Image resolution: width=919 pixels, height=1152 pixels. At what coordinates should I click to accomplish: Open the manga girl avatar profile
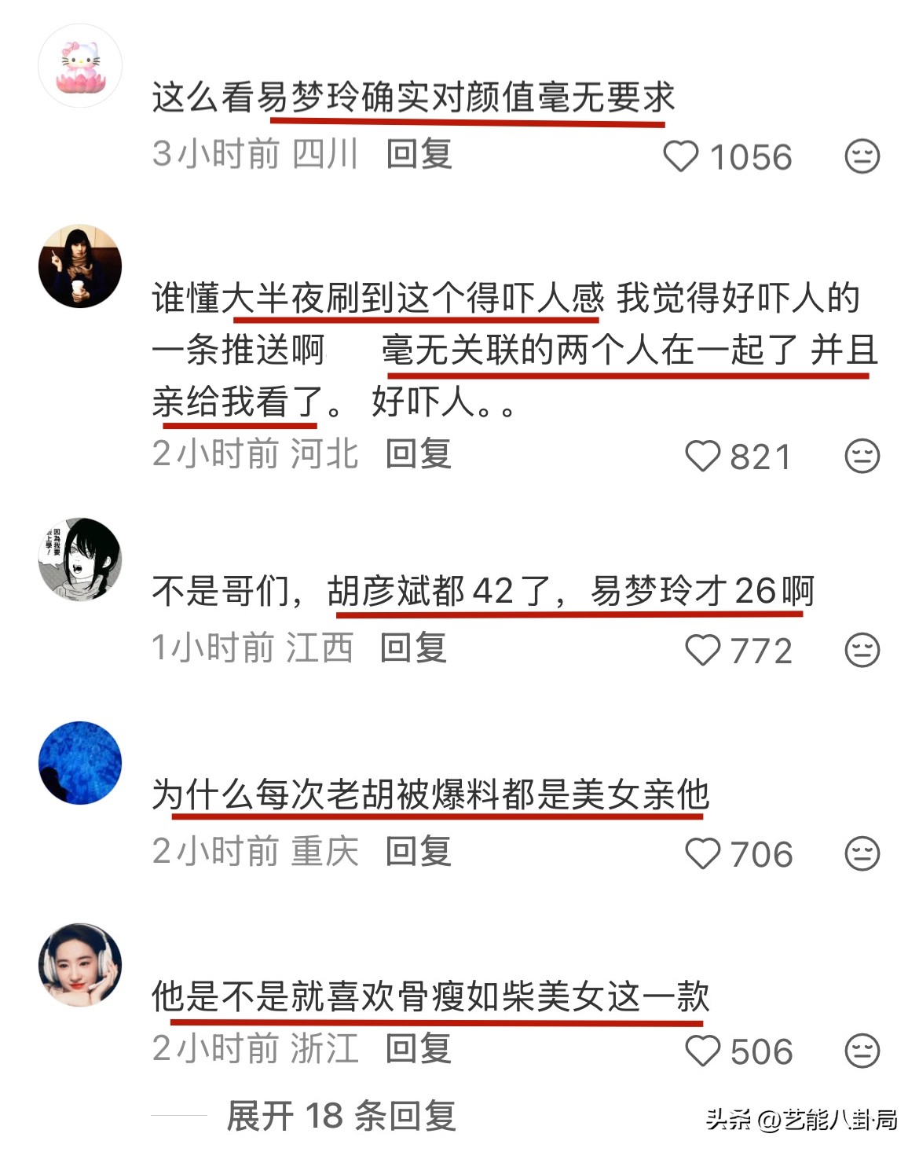[80, 559]
